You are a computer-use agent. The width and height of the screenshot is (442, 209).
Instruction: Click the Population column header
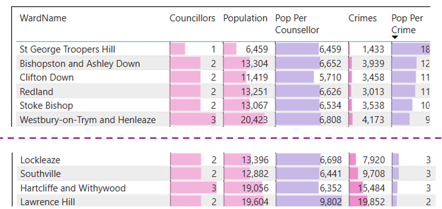tap(245, 18)
